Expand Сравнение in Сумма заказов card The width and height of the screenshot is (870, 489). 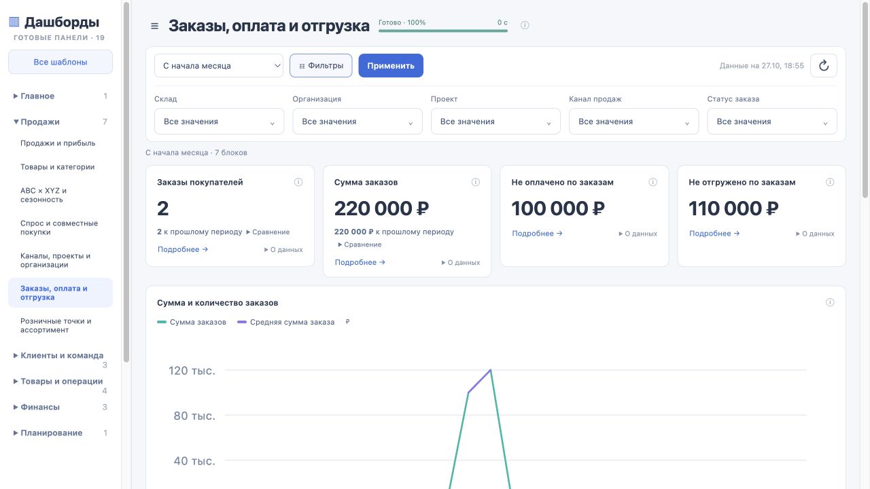[x=360, y=244]
